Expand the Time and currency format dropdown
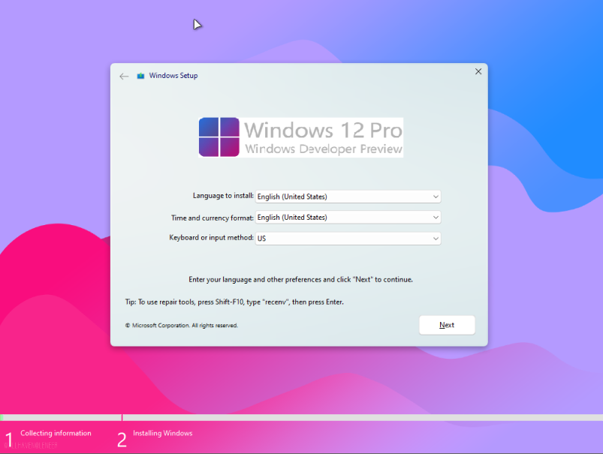 tap(348, 218)
